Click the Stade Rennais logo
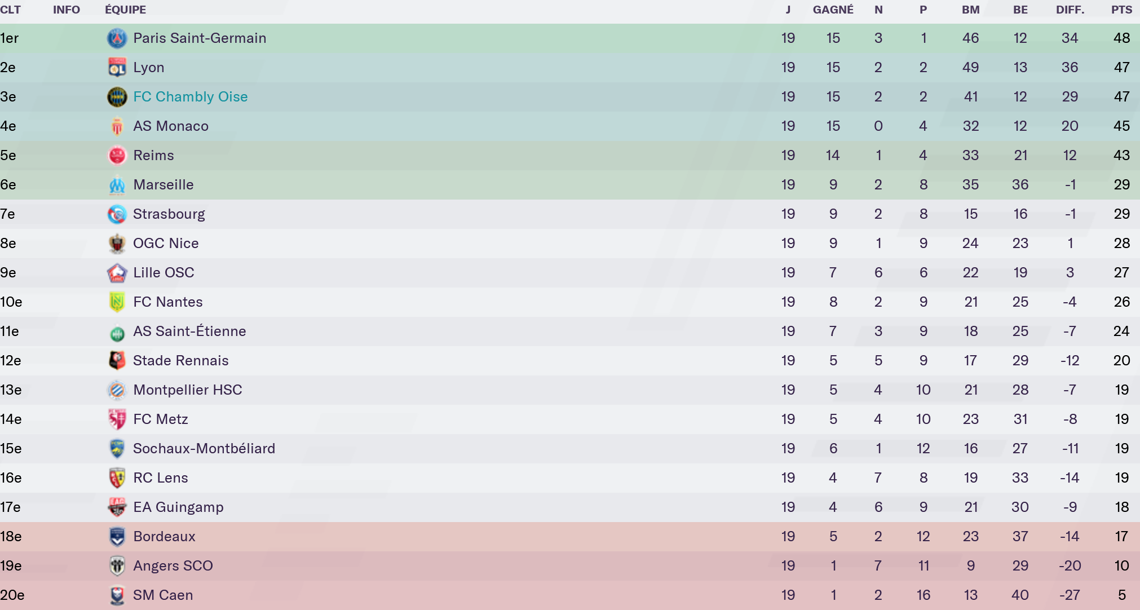This screenshot has width=1140, height=610. coord(117,361)
